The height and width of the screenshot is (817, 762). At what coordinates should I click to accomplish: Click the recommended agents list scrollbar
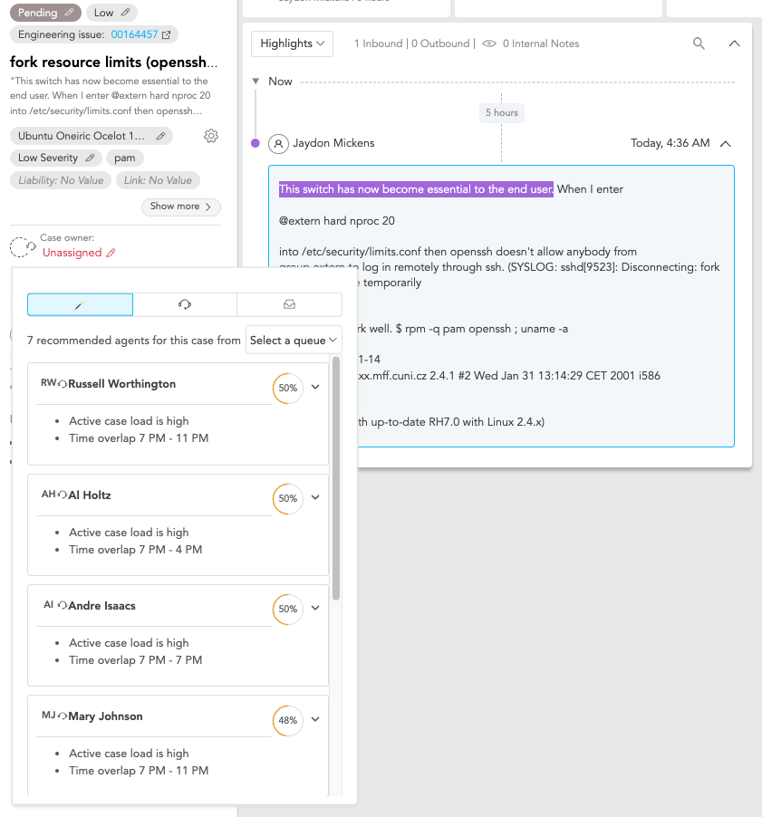coord(336,478)
